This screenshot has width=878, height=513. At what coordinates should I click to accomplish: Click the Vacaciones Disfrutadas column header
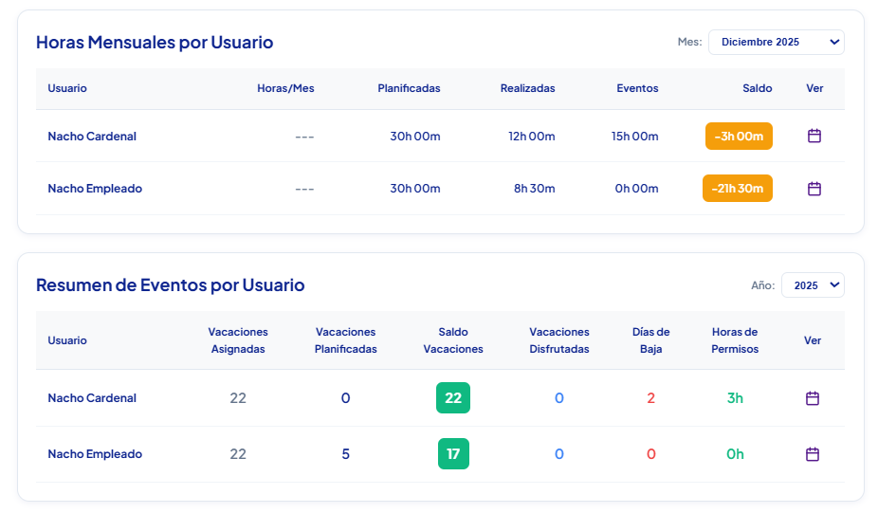(x=558, y=340)
